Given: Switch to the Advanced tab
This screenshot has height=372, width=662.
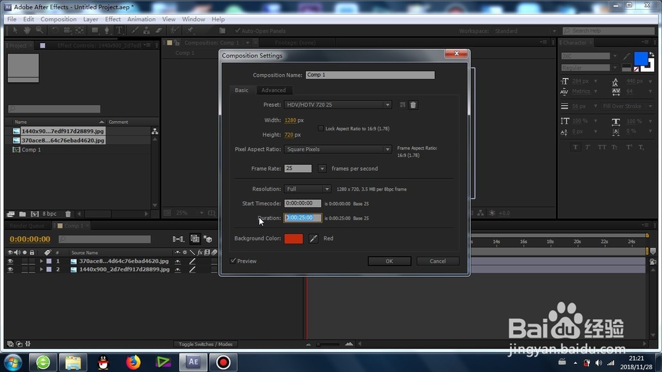Looking at the screenshot, I should [273, 90].
